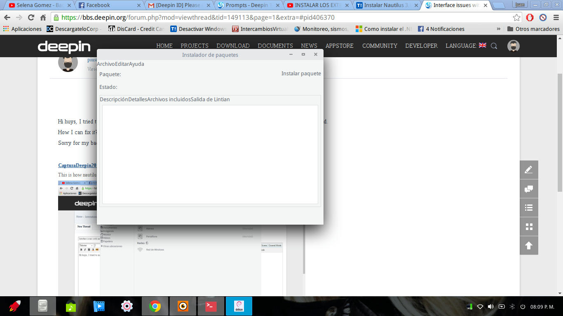Click the list icon on sidebar

coord(529,208)
